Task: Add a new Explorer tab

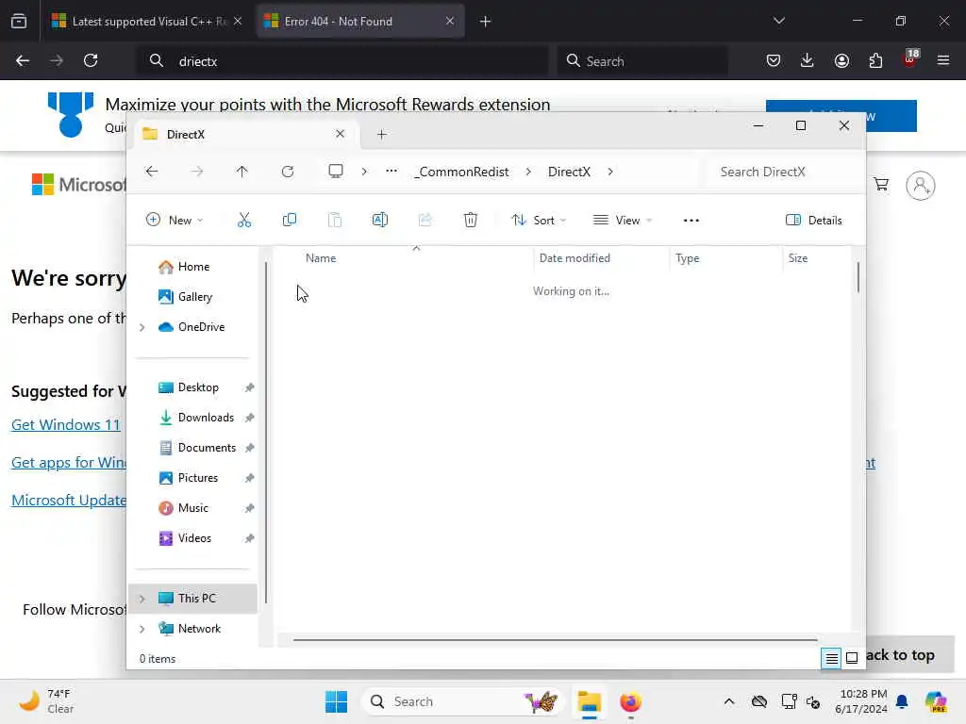Action: click(382, 134)
